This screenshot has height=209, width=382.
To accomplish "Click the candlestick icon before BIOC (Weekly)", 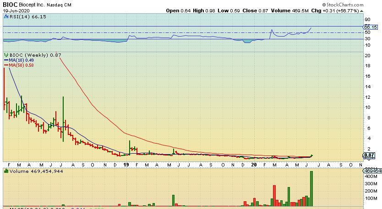I will (x=6, y=55).
